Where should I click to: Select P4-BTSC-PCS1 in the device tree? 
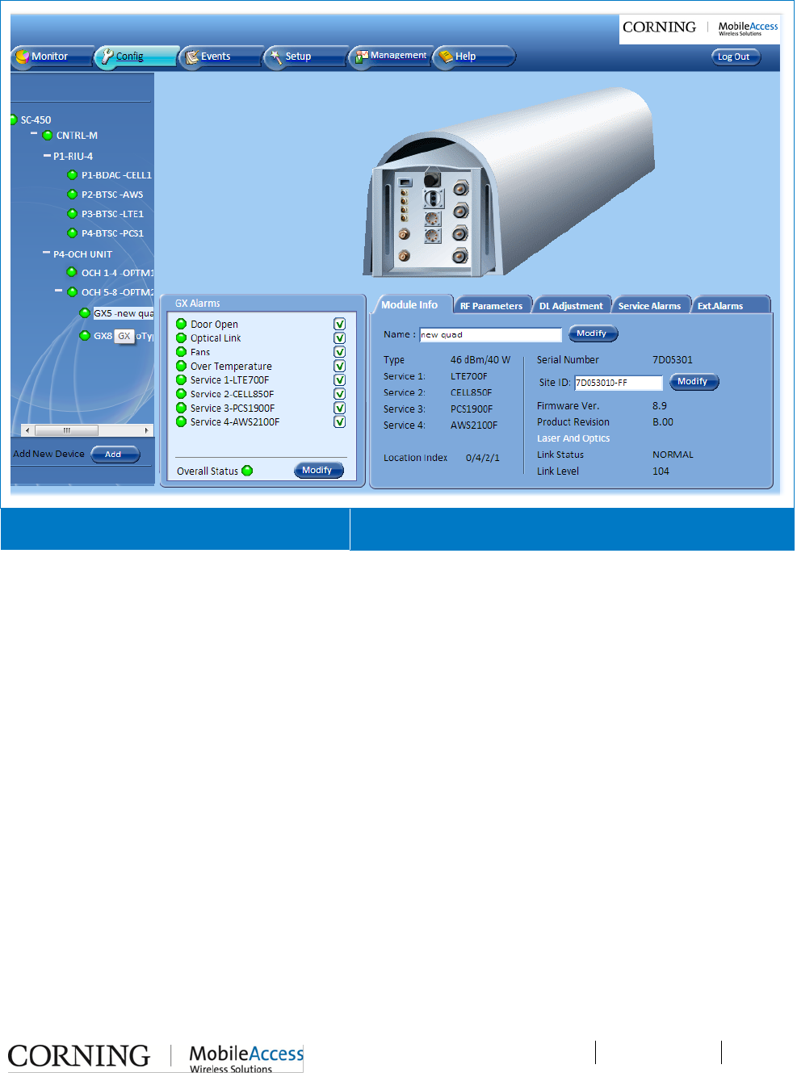pos(112,233)
